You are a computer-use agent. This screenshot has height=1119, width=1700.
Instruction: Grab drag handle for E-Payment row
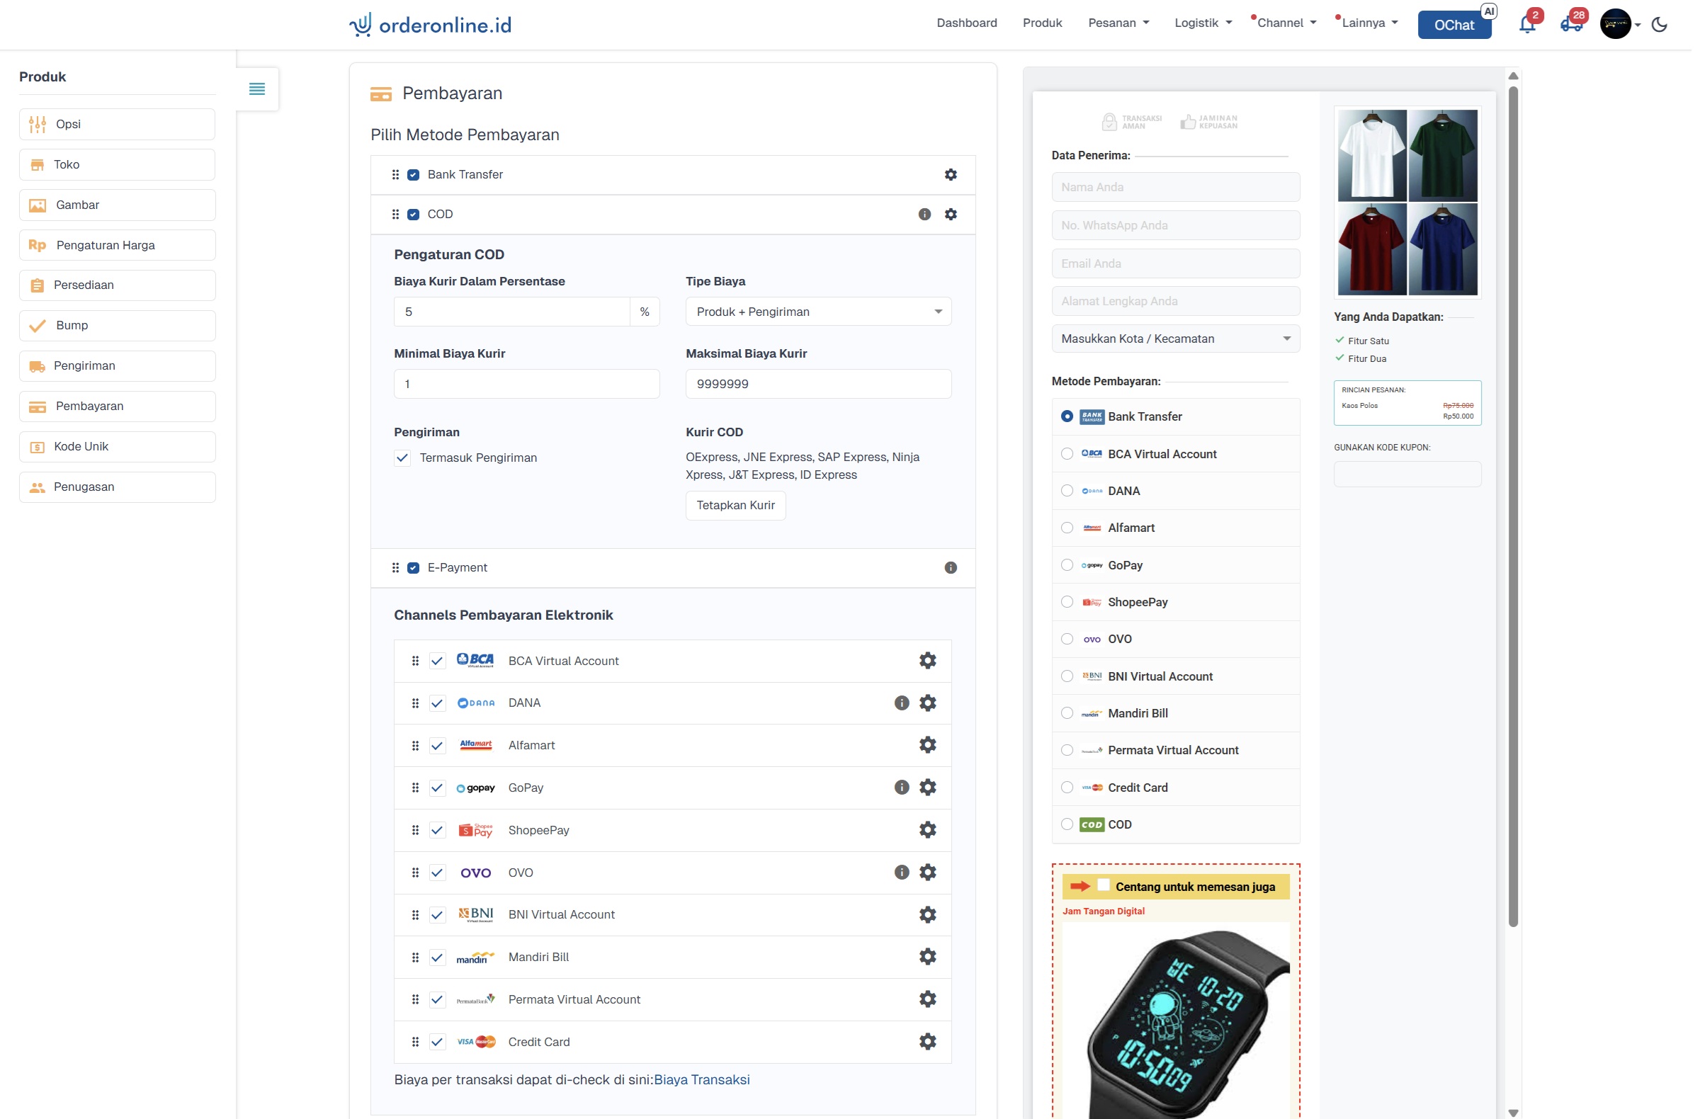(x=397, y=570)
